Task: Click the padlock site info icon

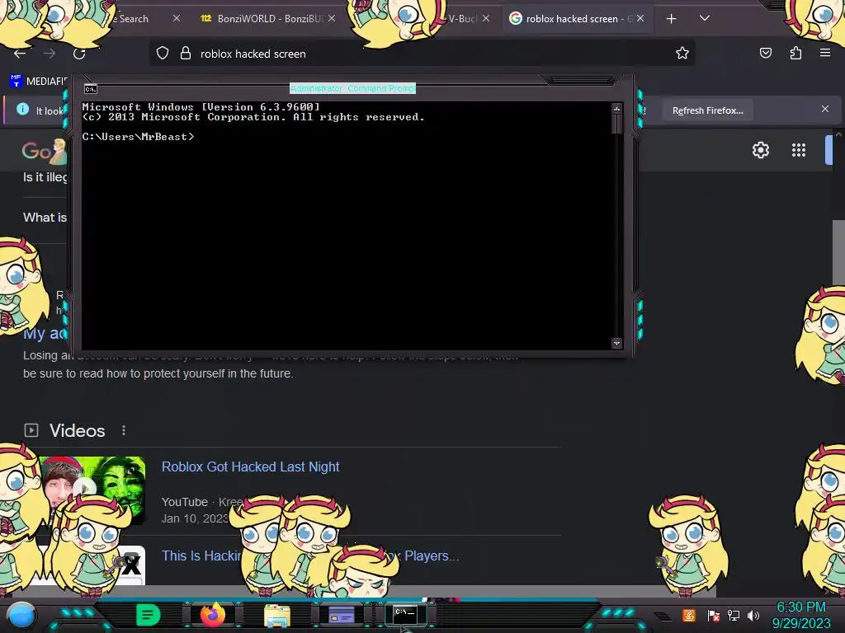Action: click(186, 53)
